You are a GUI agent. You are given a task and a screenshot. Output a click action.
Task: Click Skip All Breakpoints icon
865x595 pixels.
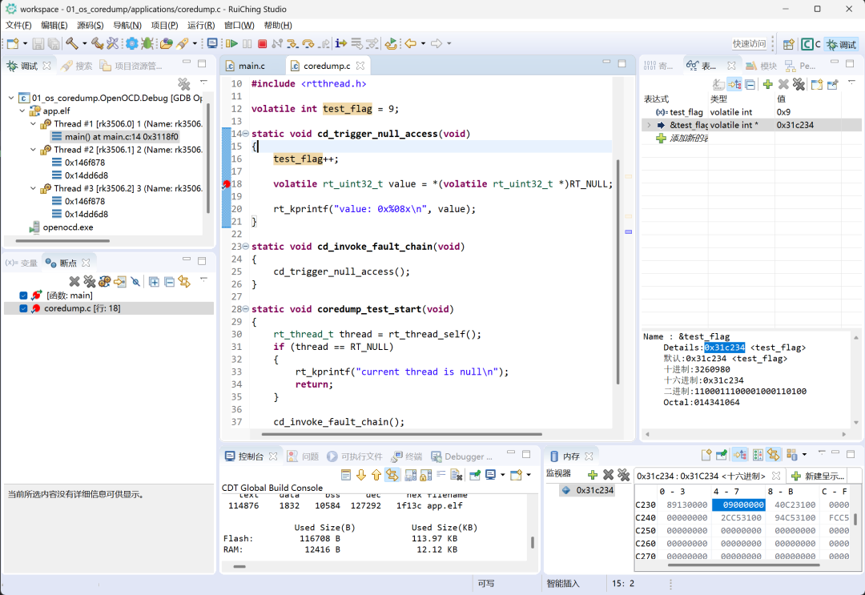[x=136, y=281]
